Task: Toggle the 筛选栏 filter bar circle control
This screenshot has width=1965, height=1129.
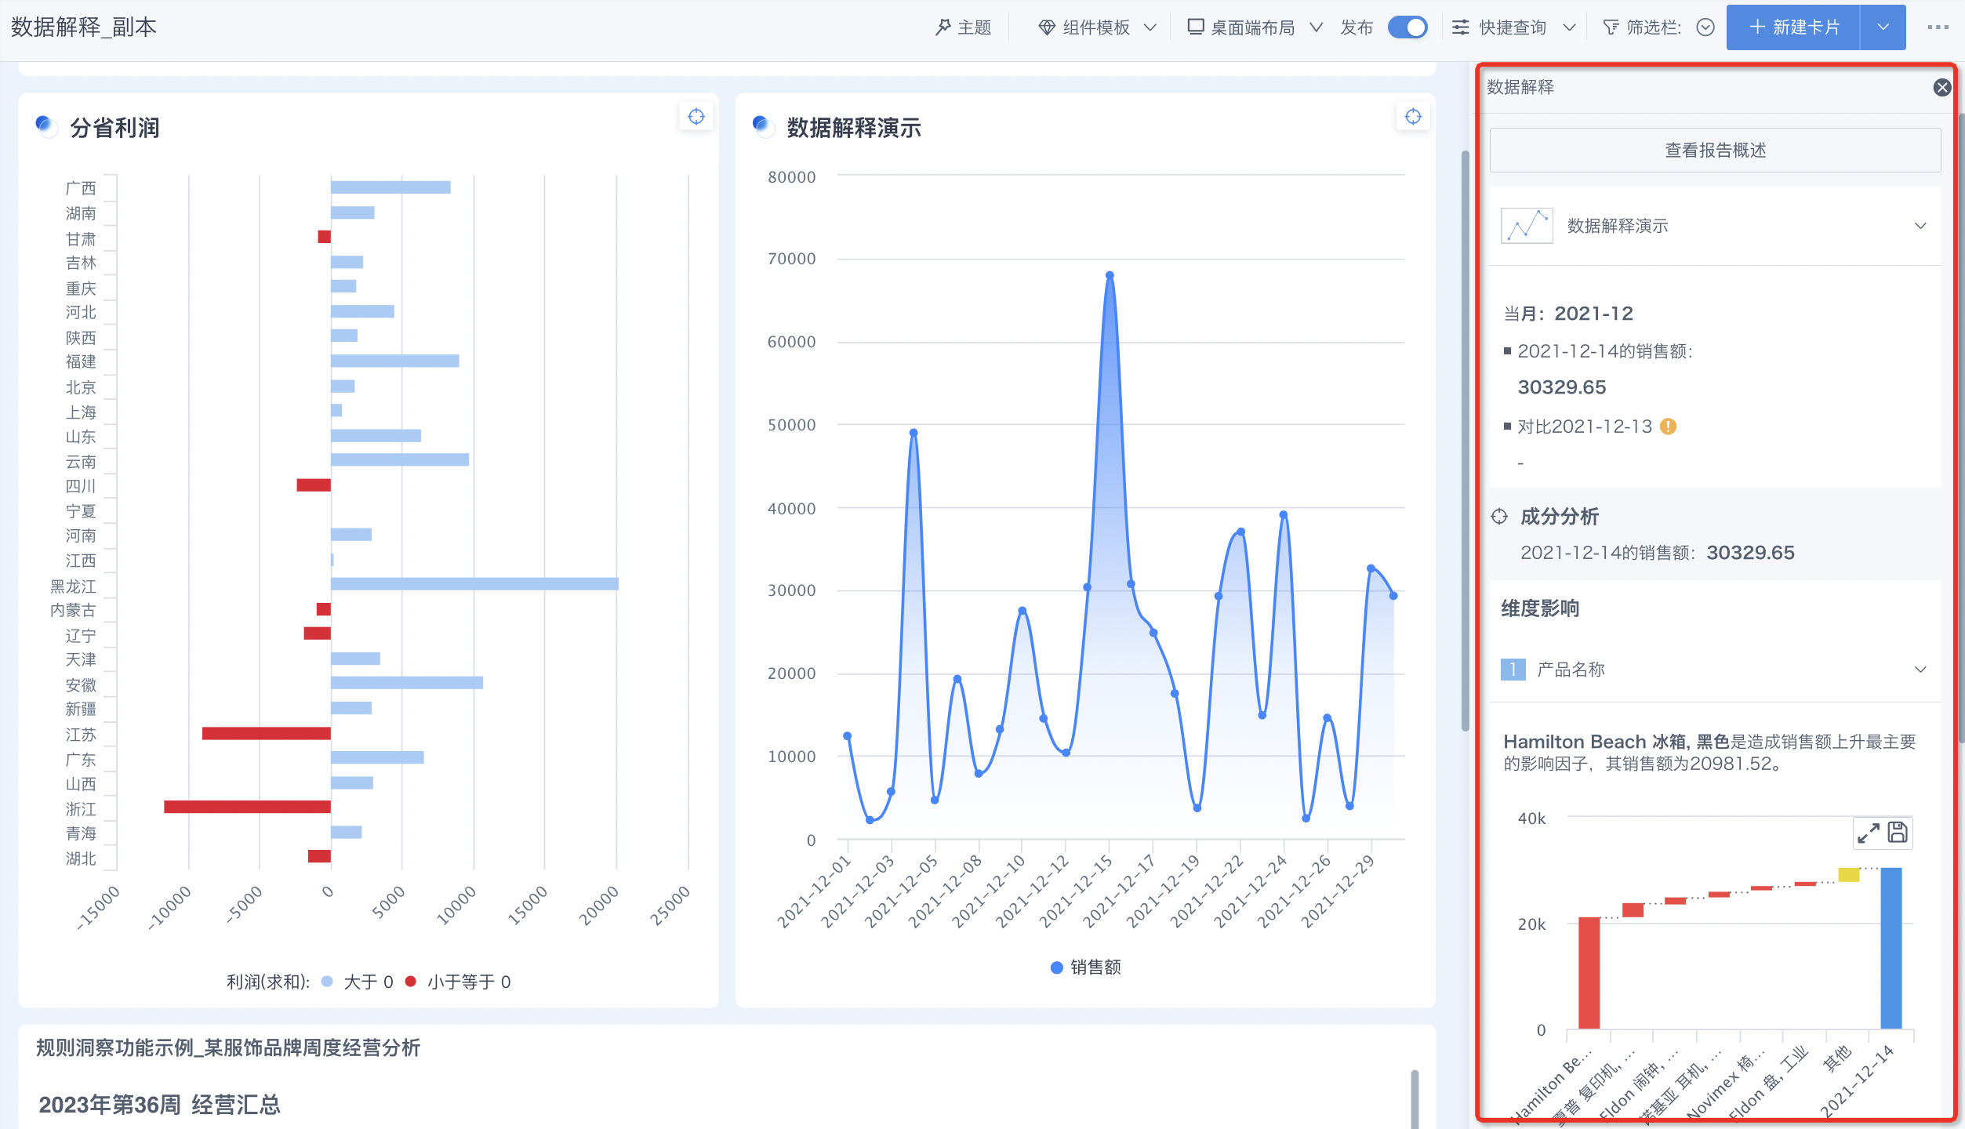Action: click(1705, 27)
